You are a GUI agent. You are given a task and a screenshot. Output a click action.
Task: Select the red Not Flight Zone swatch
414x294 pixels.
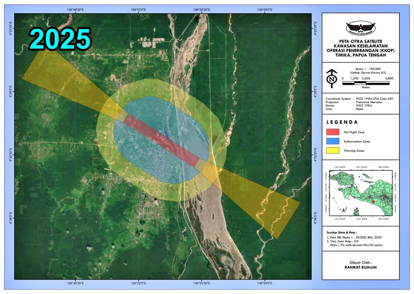pos(332,132)
